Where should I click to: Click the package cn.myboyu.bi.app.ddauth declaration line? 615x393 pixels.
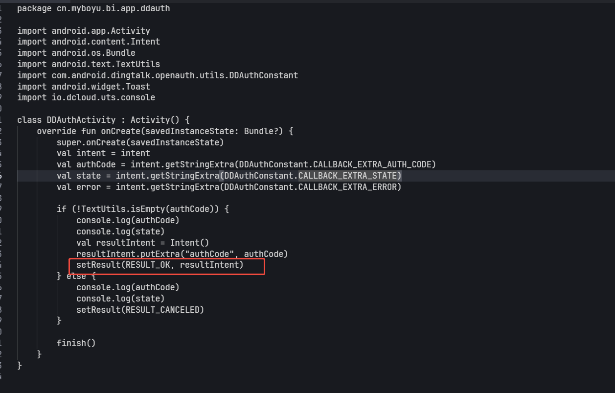[x=93, y=8]
